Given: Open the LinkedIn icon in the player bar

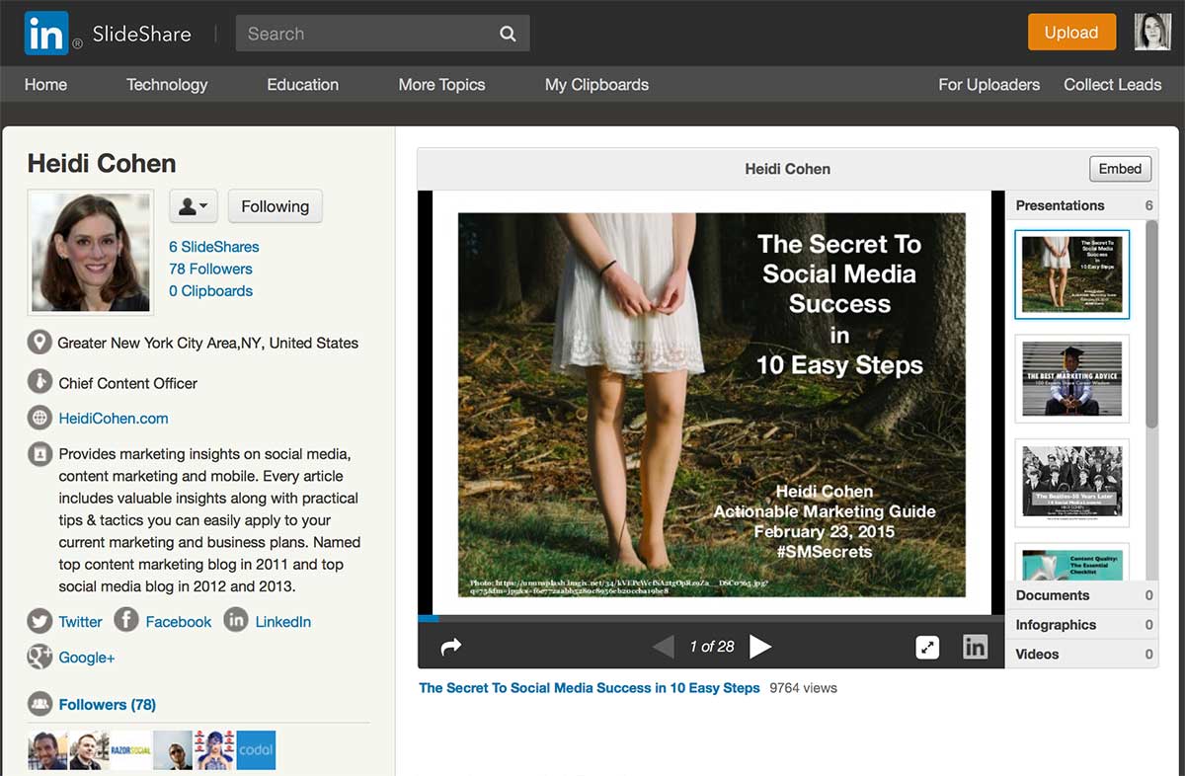Looking at the screenshot, I should click(x=976, y=647).
